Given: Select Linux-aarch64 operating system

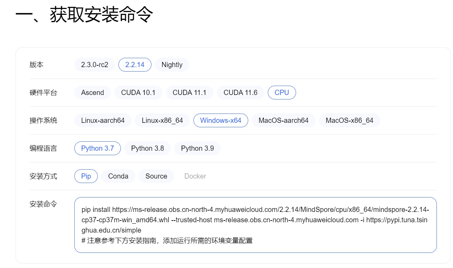Looking at the screenshot, I should (x=103, y=120).
